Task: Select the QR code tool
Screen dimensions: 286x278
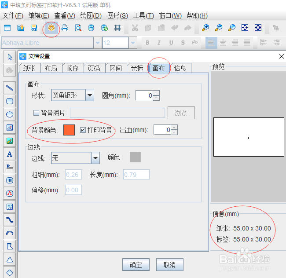Action: (10, 207)
